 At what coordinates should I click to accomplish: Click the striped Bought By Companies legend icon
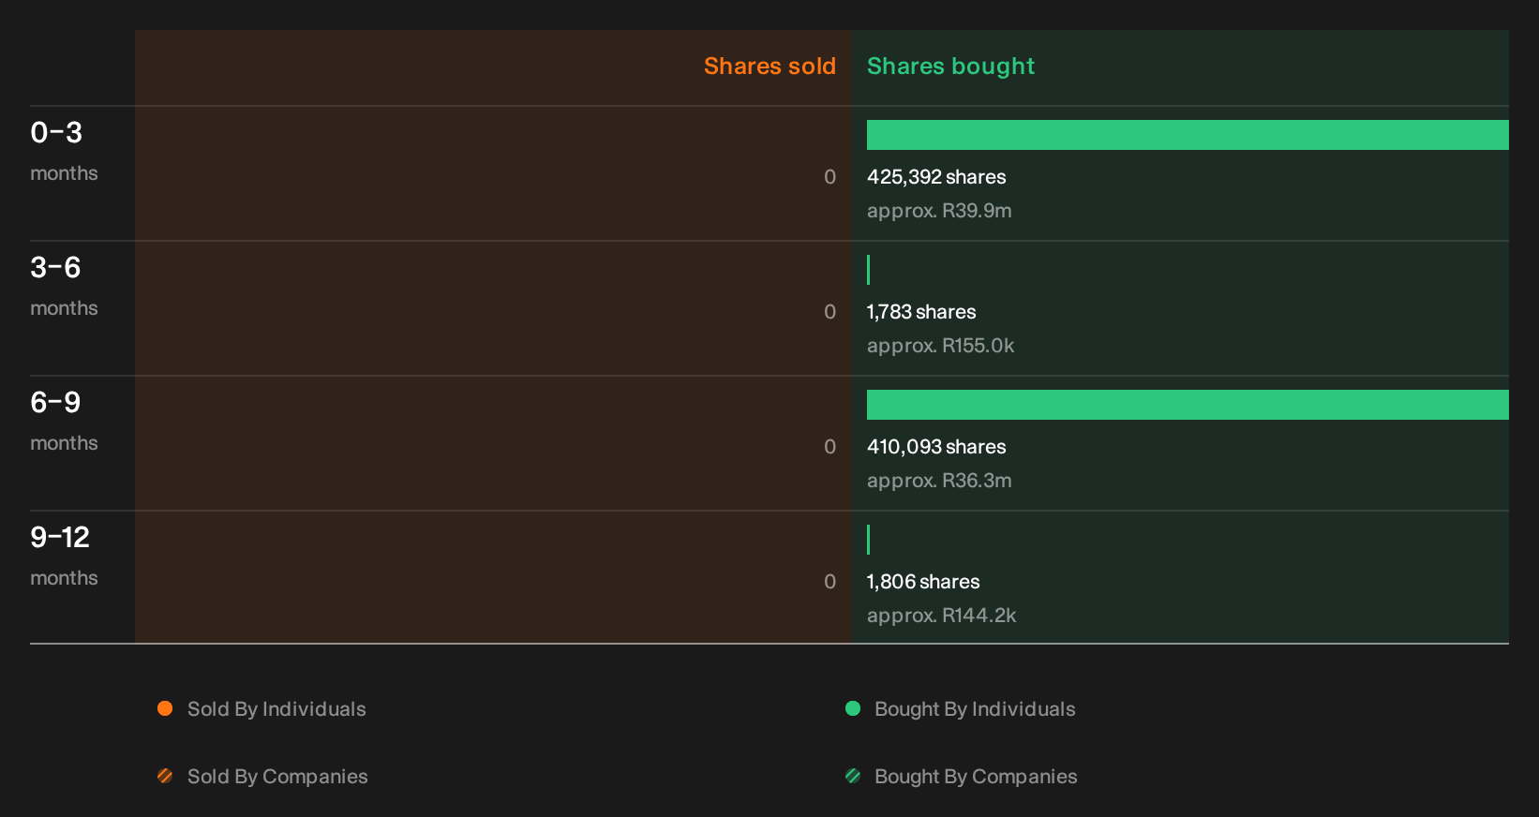pos(853,776)
